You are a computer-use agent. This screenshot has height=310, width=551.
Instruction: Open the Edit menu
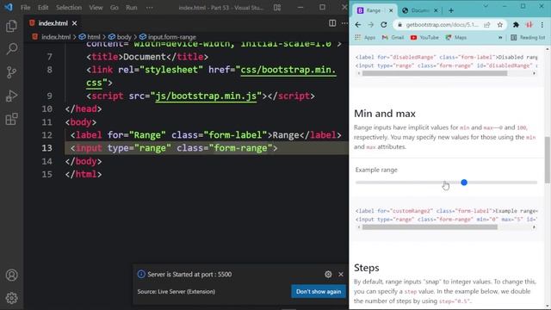(x=43, y=8)
